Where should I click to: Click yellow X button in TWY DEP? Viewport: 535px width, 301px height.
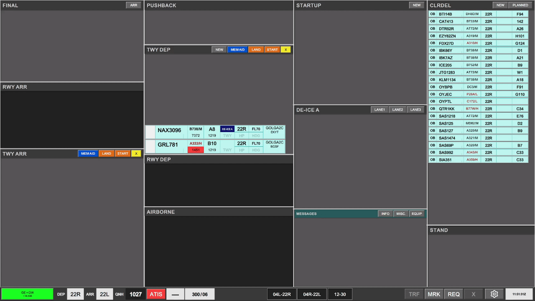tap(286, 50)
